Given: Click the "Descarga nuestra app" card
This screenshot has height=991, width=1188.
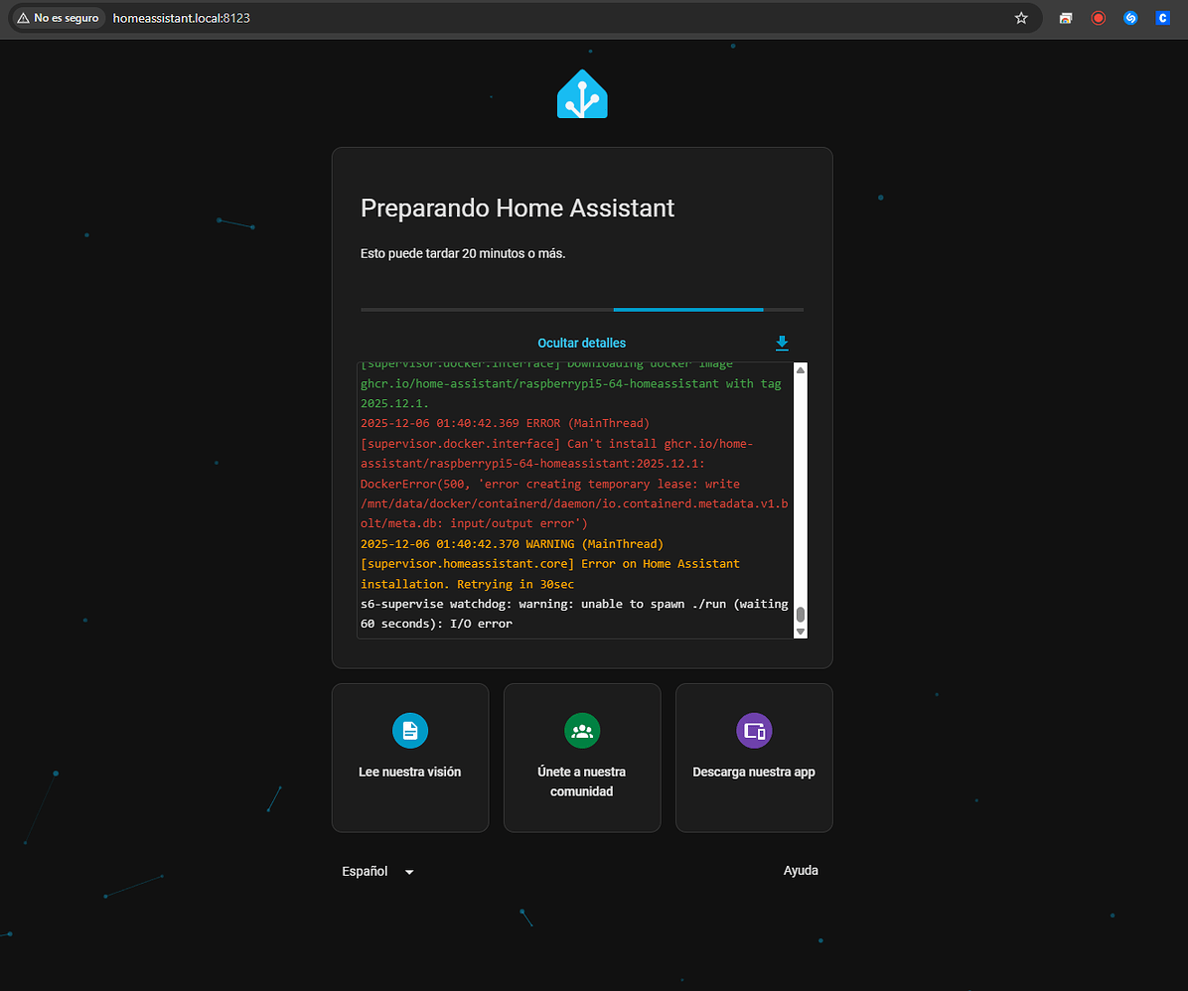Looking at the screenshot, I should tap(754, 758).
